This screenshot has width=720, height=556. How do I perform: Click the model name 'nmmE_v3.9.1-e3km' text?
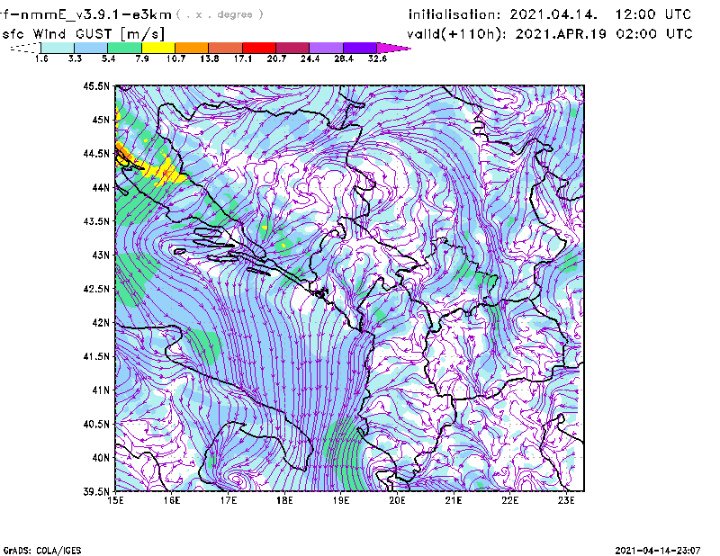coord(94,14)
